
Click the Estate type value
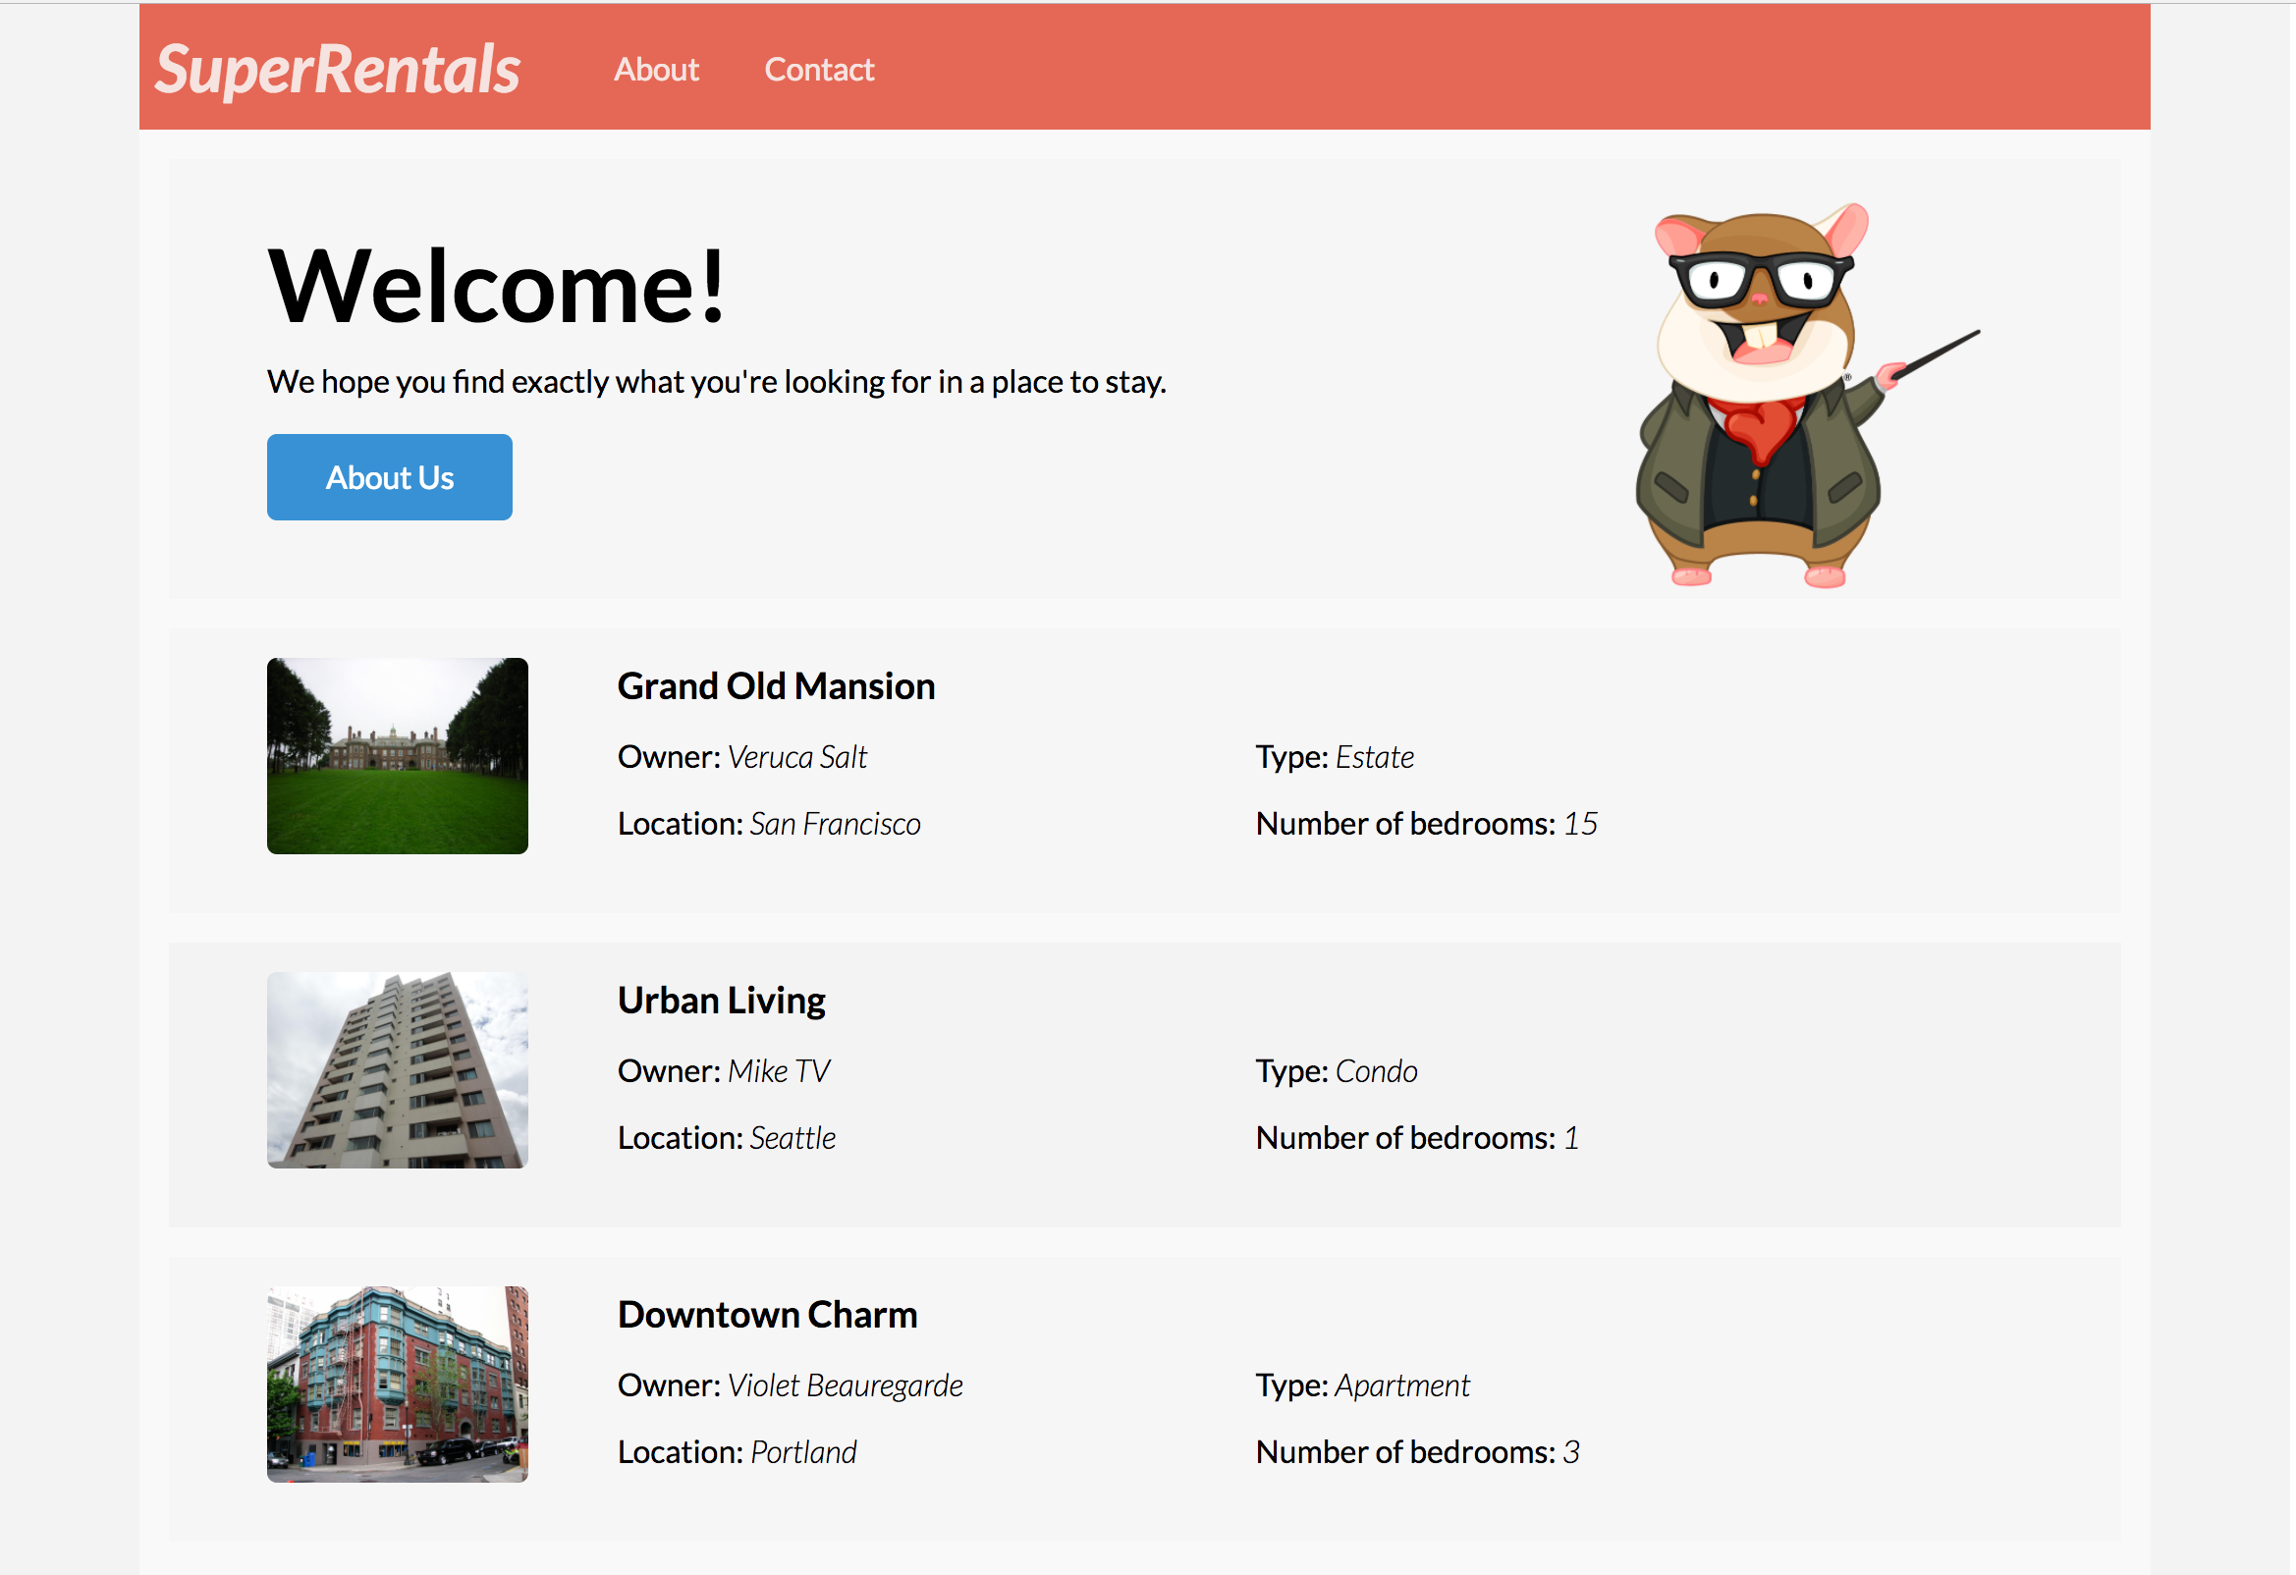(x=1374, y=757)
